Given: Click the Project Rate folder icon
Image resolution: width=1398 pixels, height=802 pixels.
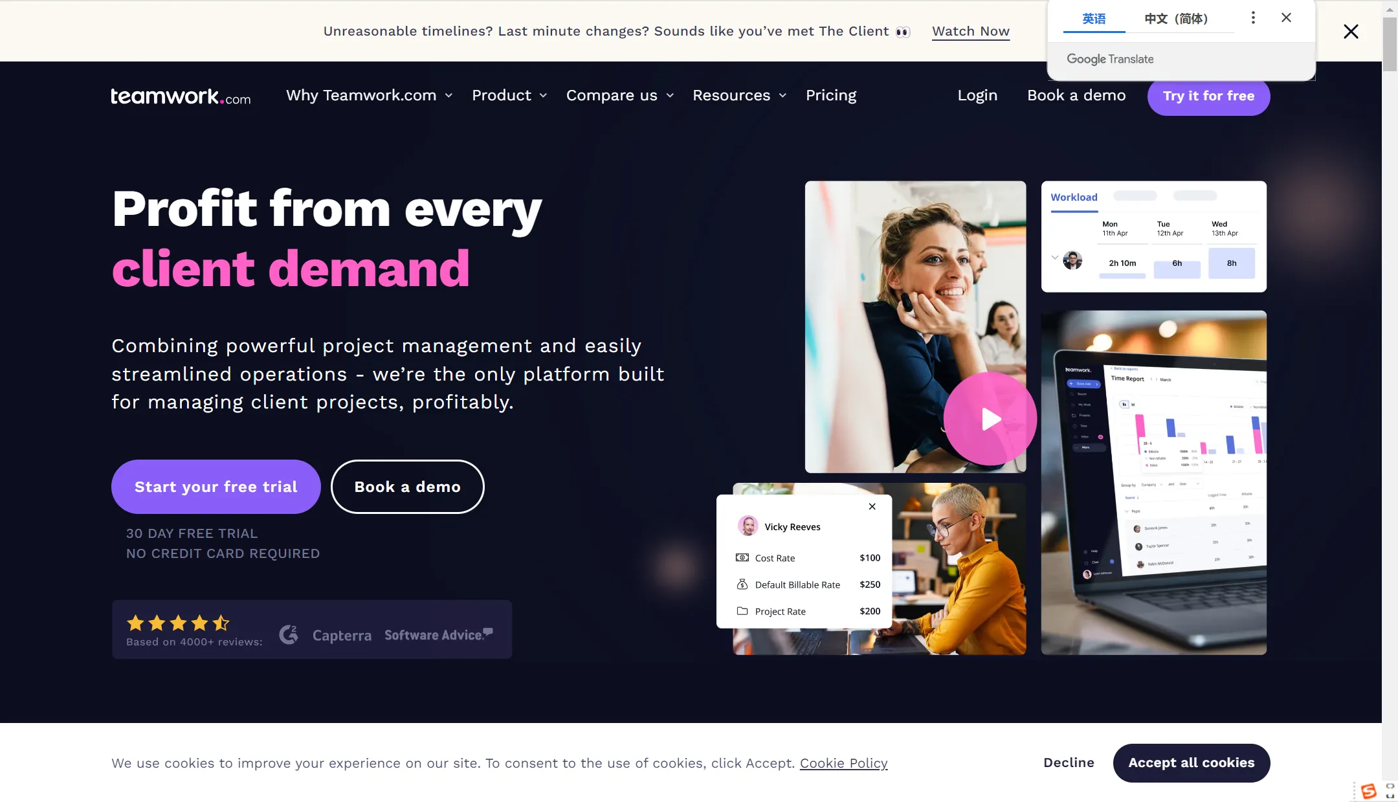Looking at the screenshot, I should pos(742,611).
